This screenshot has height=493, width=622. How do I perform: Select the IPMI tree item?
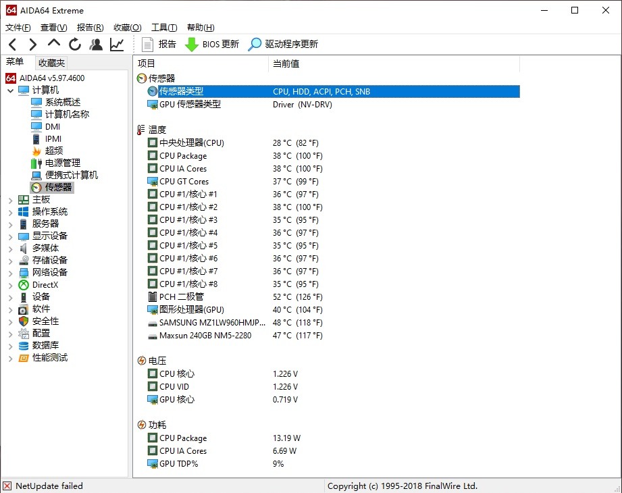click(53, 139)
